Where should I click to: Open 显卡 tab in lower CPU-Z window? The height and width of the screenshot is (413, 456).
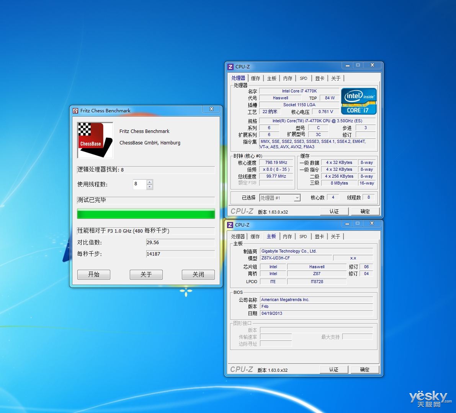tap(319, 236)
